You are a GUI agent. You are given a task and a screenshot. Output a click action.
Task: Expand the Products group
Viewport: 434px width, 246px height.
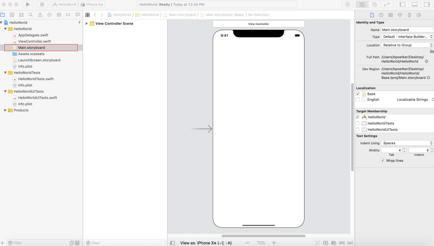(5, 110)
